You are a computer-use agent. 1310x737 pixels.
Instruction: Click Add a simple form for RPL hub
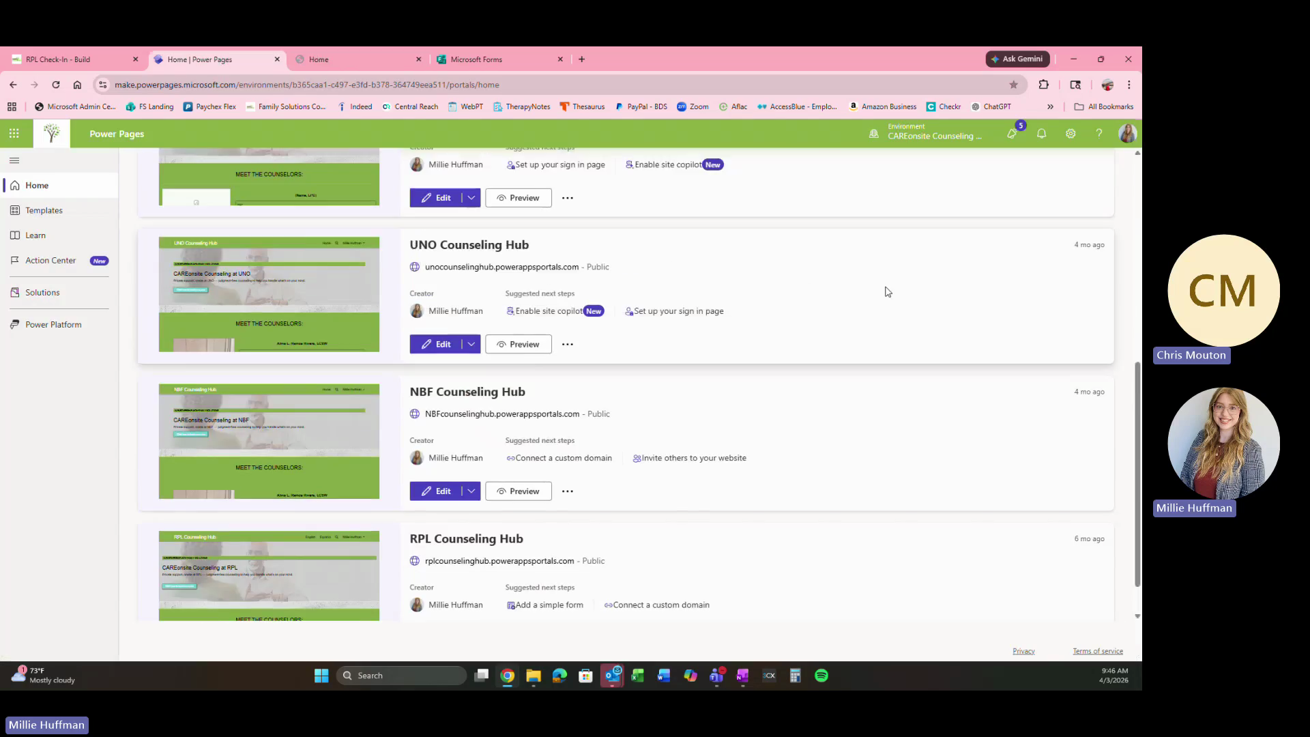point(544,605)
